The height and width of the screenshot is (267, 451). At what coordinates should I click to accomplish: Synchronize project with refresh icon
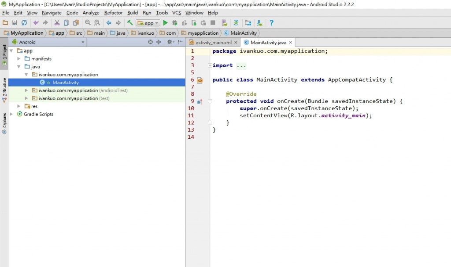24,23
